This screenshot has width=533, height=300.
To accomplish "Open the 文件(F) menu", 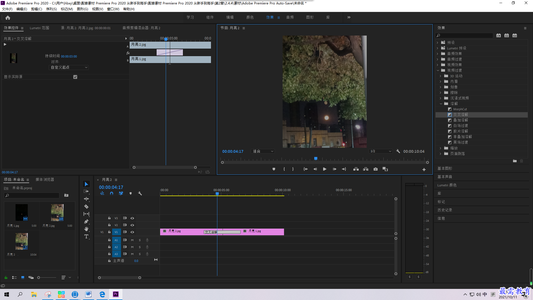I will (x=7, y=9).
